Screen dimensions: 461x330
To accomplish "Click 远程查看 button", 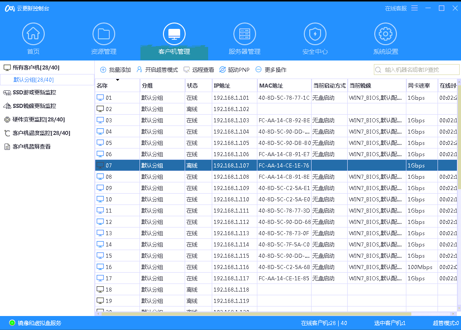I will click(199, 70).
